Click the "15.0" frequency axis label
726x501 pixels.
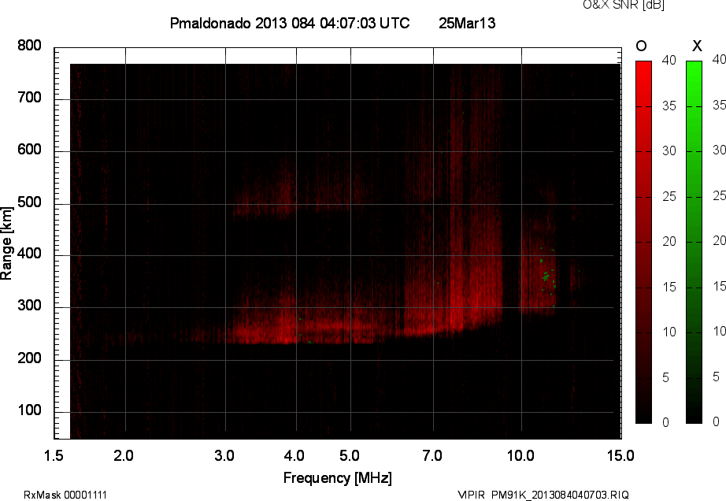pyautogui.click(x=620, y=455)
